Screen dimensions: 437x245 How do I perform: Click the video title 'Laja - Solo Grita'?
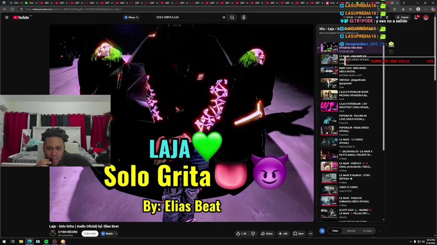click(x=84, y=226)
